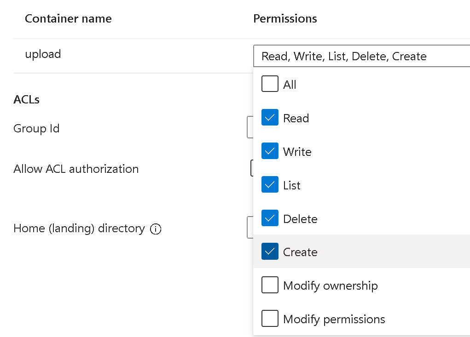470x337 pixels.
Task: Focus the Home directory text box
Action: [250, 228]
